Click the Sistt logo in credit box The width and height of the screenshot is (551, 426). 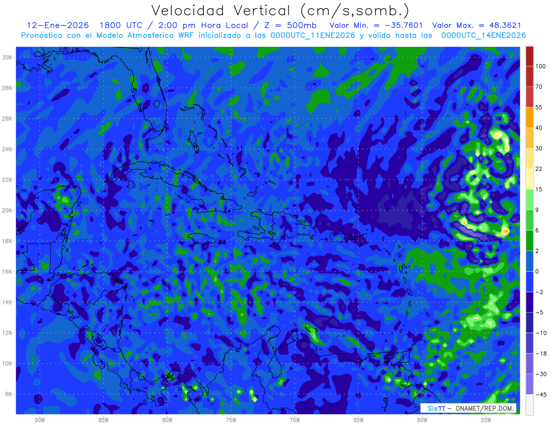click(436, 408)
